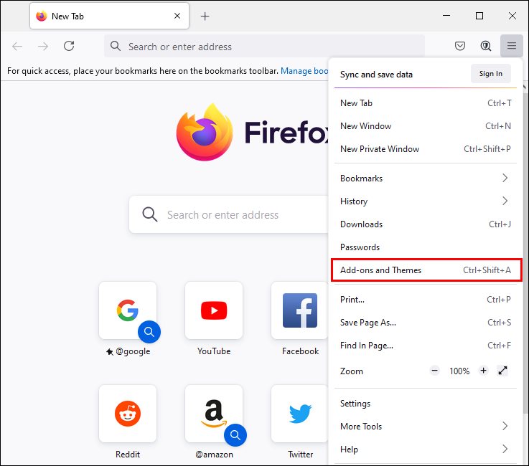The image size is (529, 466).
Task: Minimize the Firefox window
Action: coord(446,16)
